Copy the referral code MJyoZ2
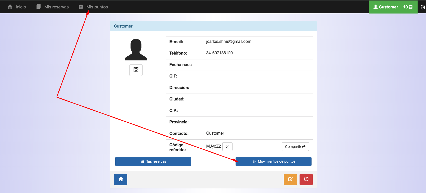The height and width of the screenshot is (193, 426). point(227,147)
